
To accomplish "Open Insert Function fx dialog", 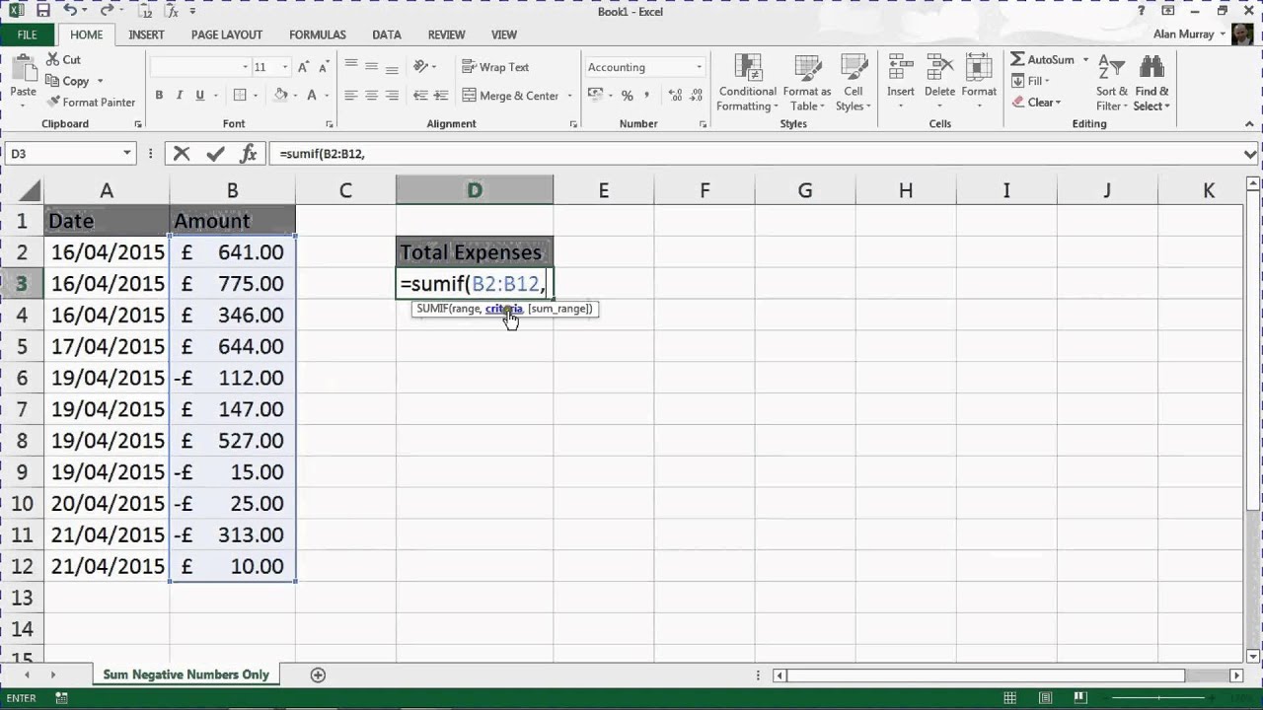I will (249, 154).
